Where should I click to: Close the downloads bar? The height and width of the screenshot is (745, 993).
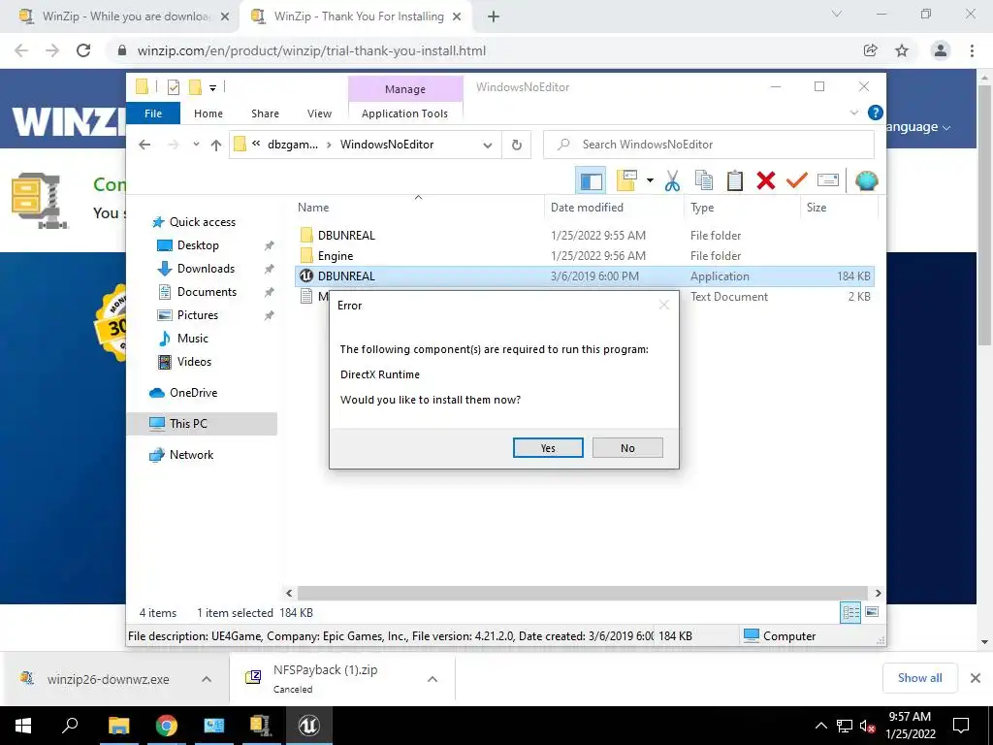click(x=976, y=678)
